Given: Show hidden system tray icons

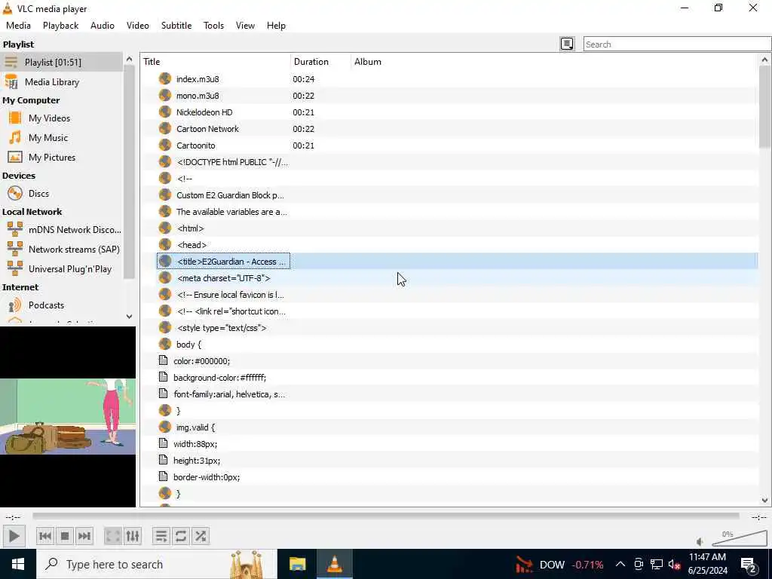Looking at the screenshot, I should (x=620, y=564).
